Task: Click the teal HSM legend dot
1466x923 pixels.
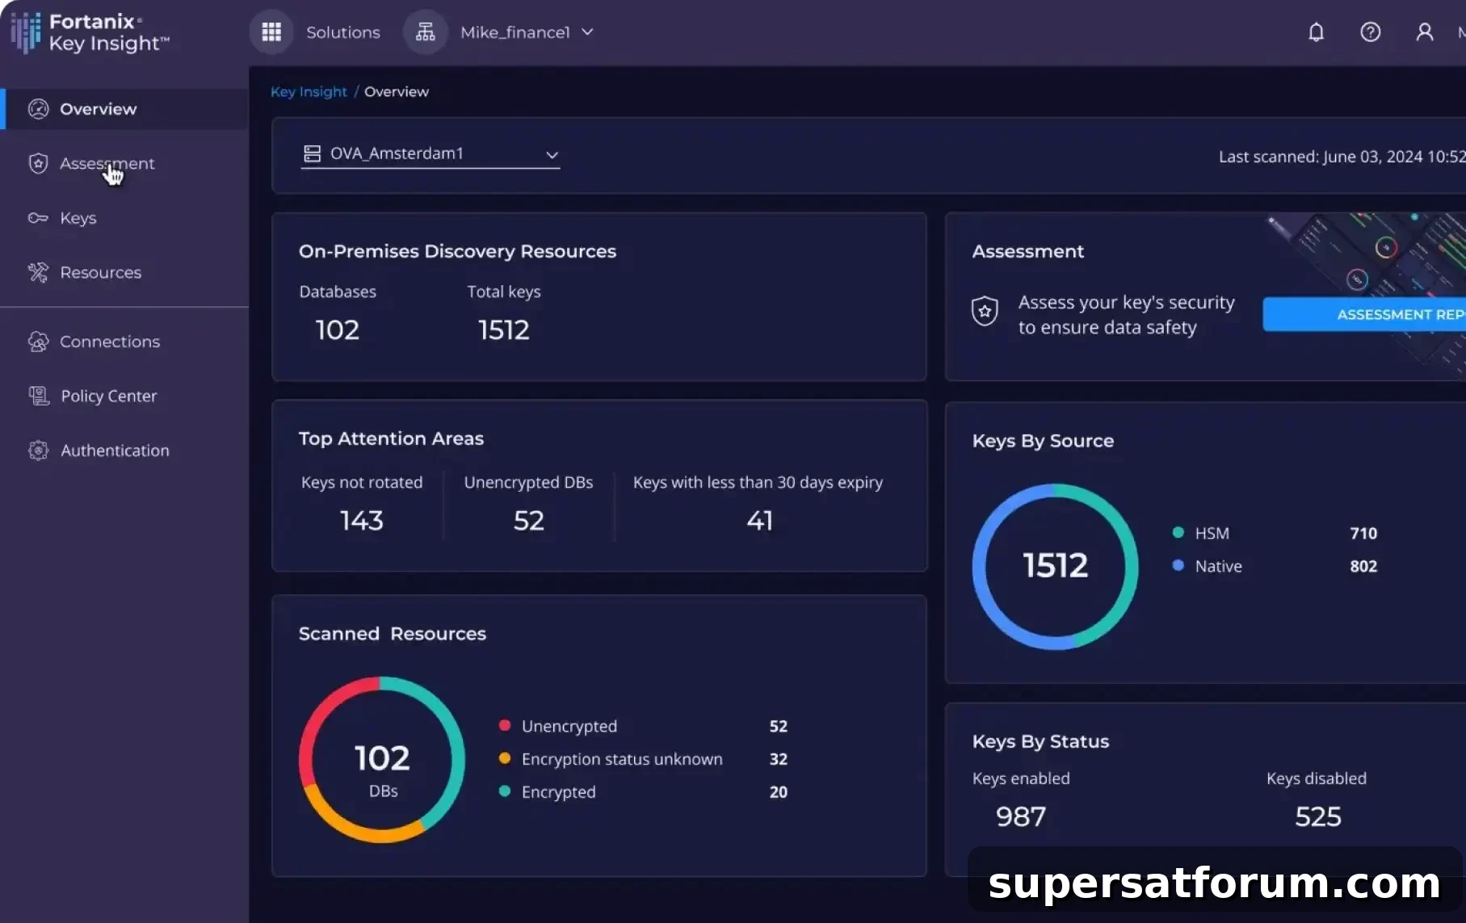Action: click(x=1178, y=532)
